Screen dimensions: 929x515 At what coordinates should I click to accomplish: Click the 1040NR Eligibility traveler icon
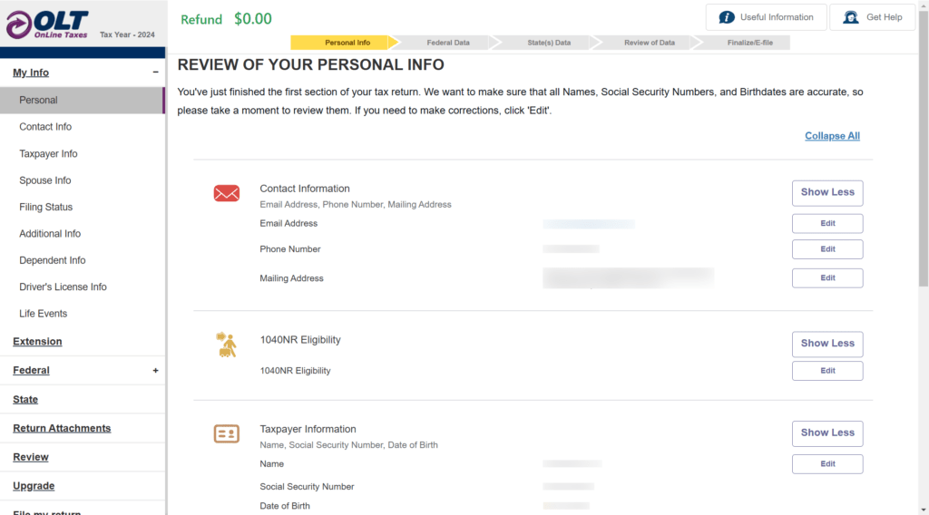tap(226, 345)
